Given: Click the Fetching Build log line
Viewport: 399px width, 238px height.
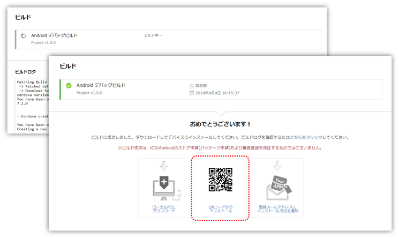Looking at the screenshot, I should coord(32,82).
